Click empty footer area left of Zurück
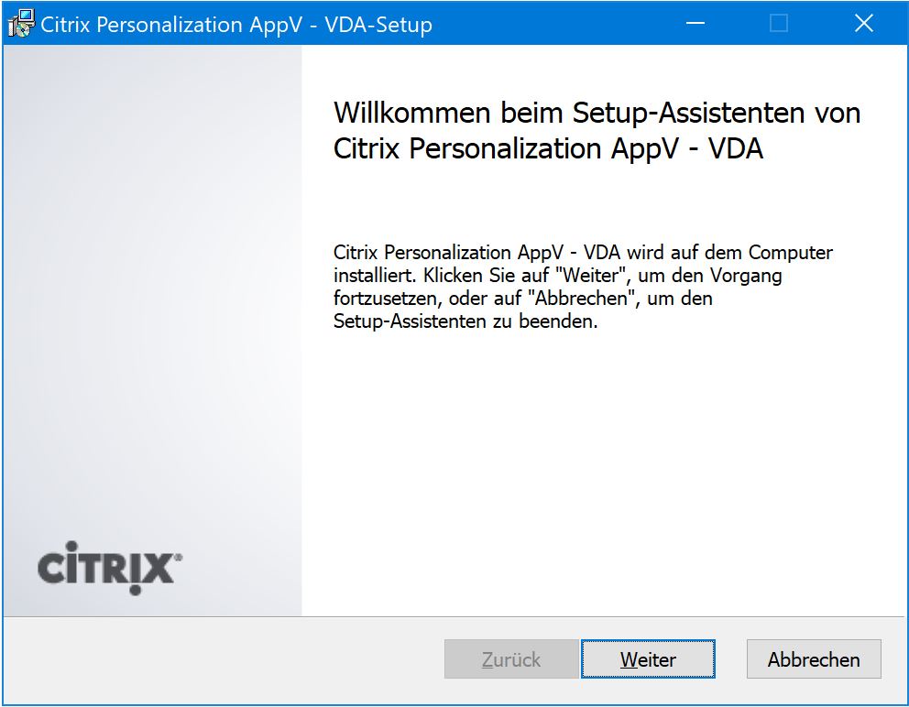Viewport: 909px width, 707px height. 220,659
